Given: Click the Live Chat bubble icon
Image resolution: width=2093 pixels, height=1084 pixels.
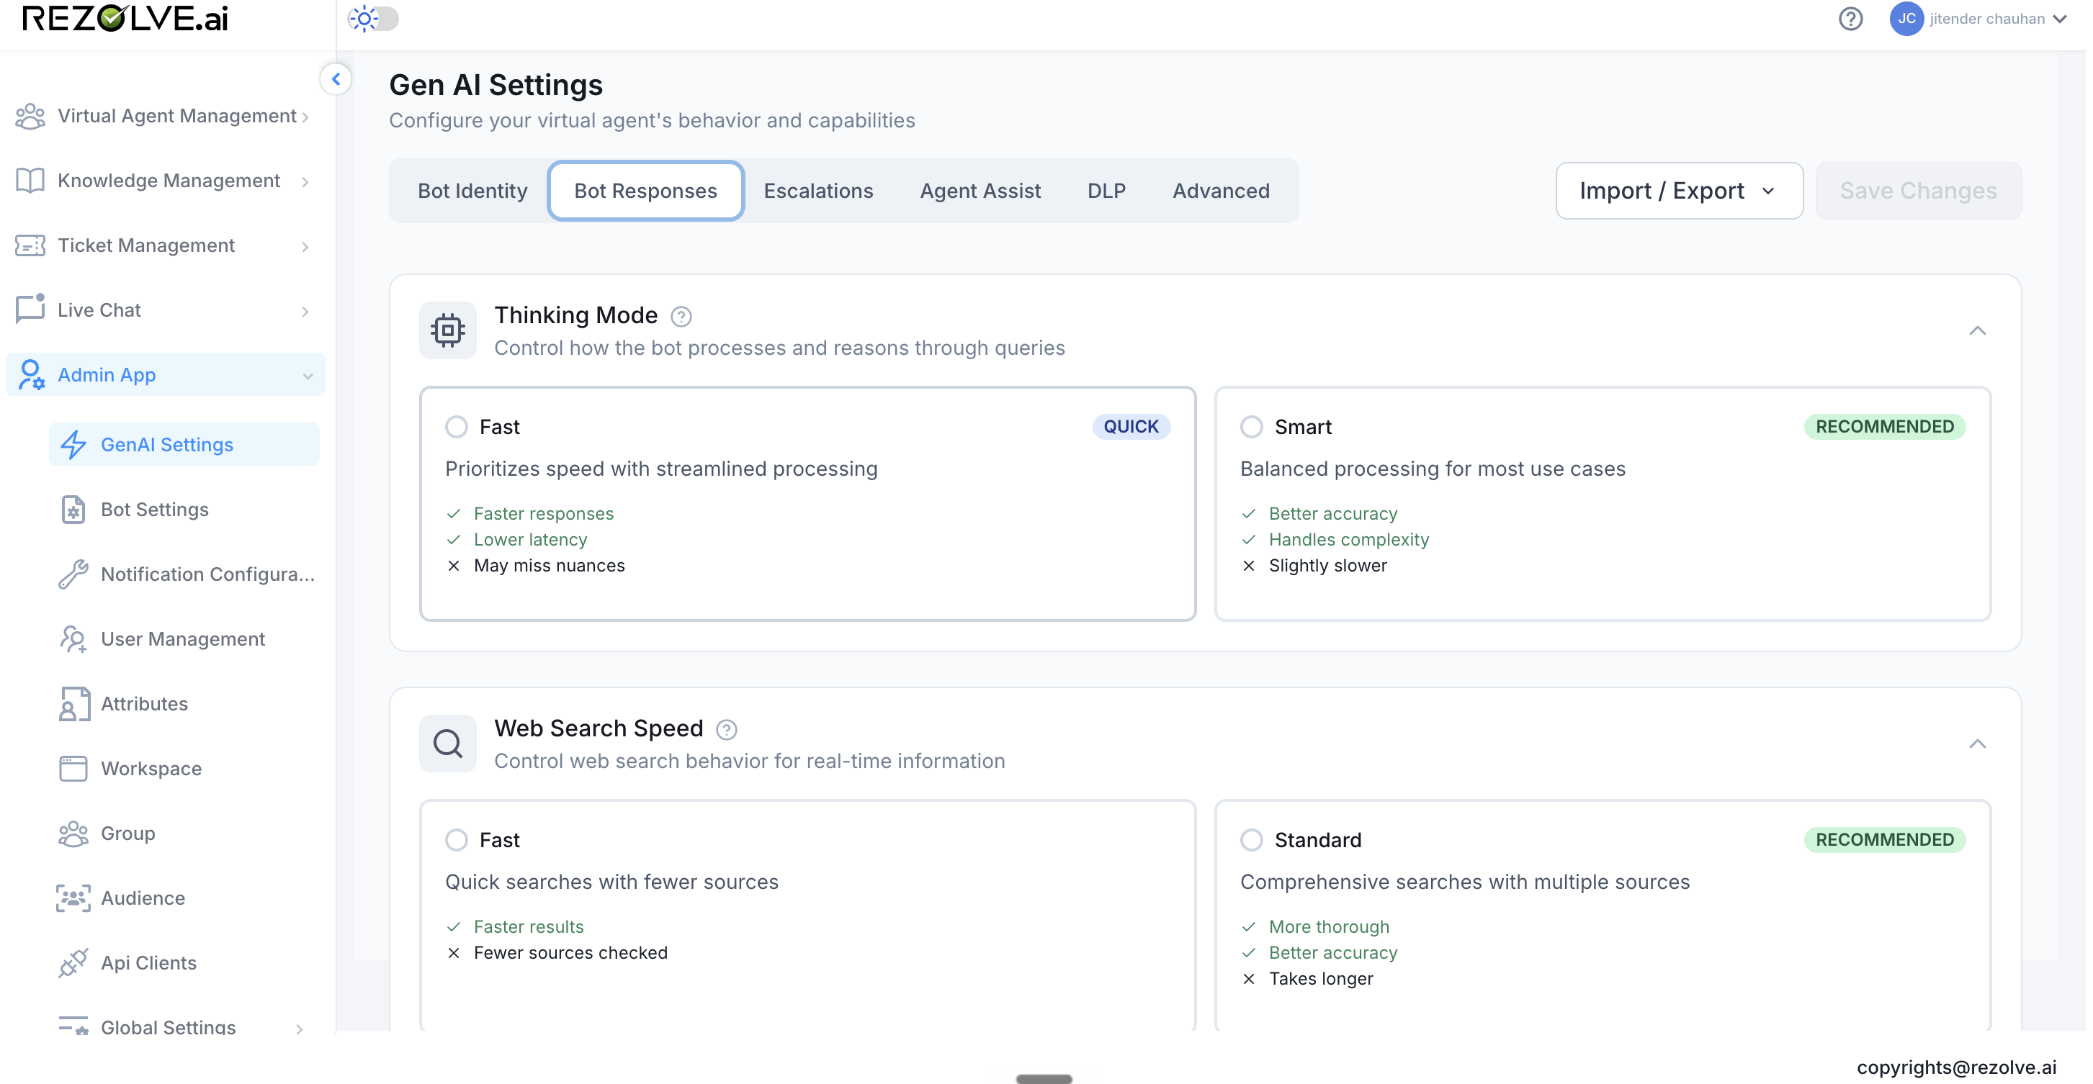Looking at the screenshot, I should (x=30, y=310).
